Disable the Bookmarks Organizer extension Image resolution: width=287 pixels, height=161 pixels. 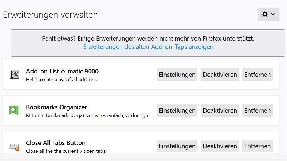click(220, 110)
